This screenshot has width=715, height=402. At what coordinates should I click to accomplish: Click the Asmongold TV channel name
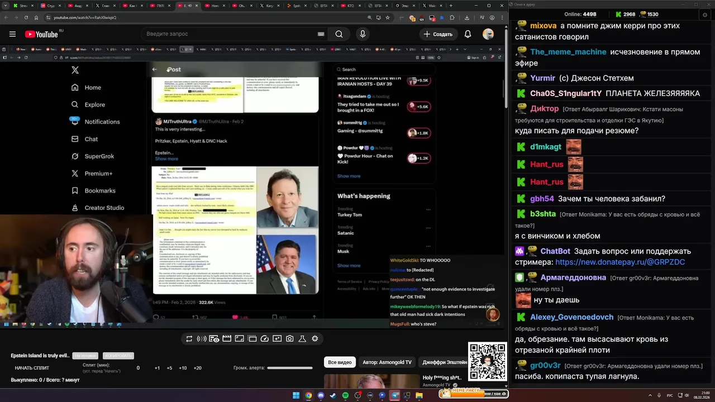[x=436, y=385]
